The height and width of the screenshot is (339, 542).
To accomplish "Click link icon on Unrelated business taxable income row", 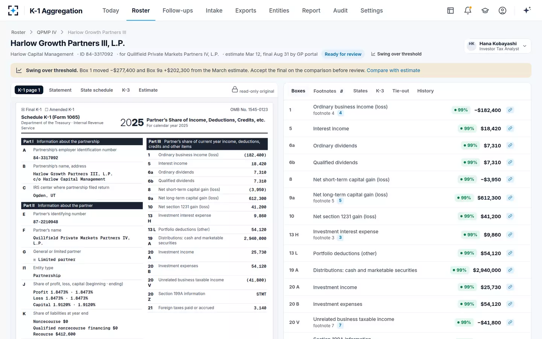I will [x=510, y=322].
